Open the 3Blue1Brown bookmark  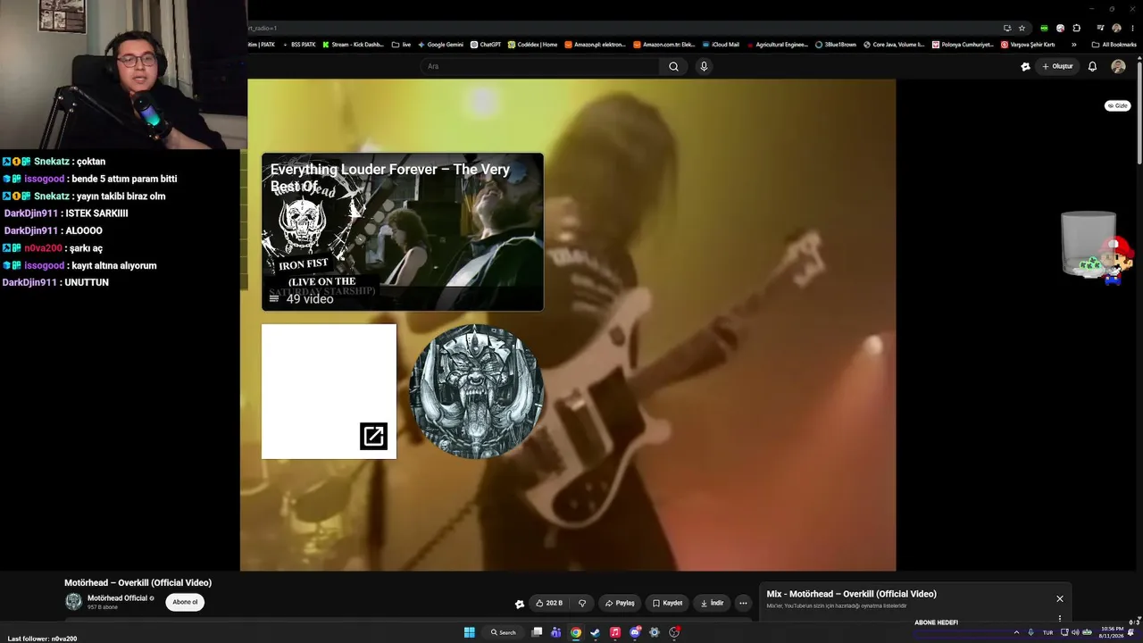[836, 45]
